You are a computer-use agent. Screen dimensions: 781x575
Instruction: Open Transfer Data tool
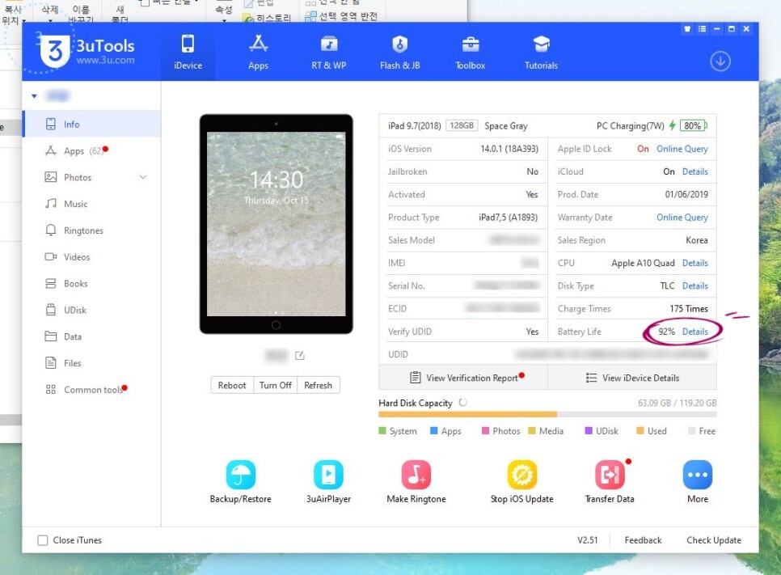610,482
